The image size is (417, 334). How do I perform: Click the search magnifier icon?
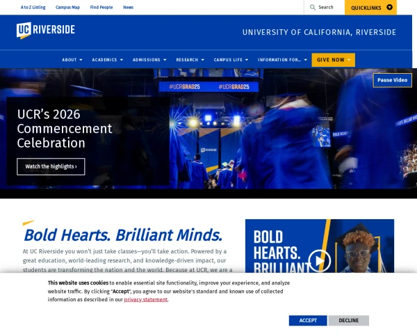point(313,7)
